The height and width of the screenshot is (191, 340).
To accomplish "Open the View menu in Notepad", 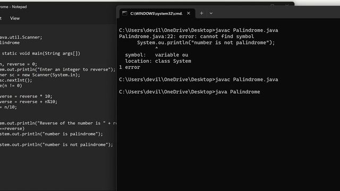I will tap(15, 19).
